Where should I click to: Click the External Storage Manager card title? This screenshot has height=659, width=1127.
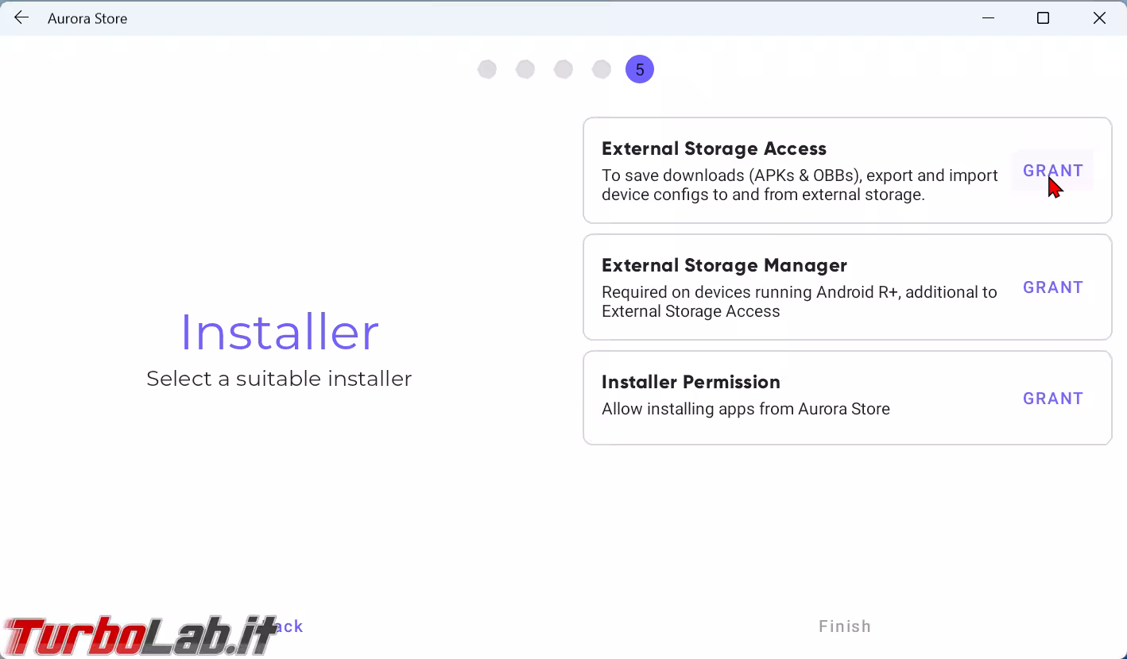(724, 265)
